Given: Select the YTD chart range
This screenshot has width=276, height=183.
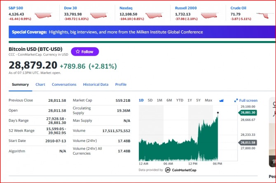Looking at the screenshot, I should coord(180,100).
